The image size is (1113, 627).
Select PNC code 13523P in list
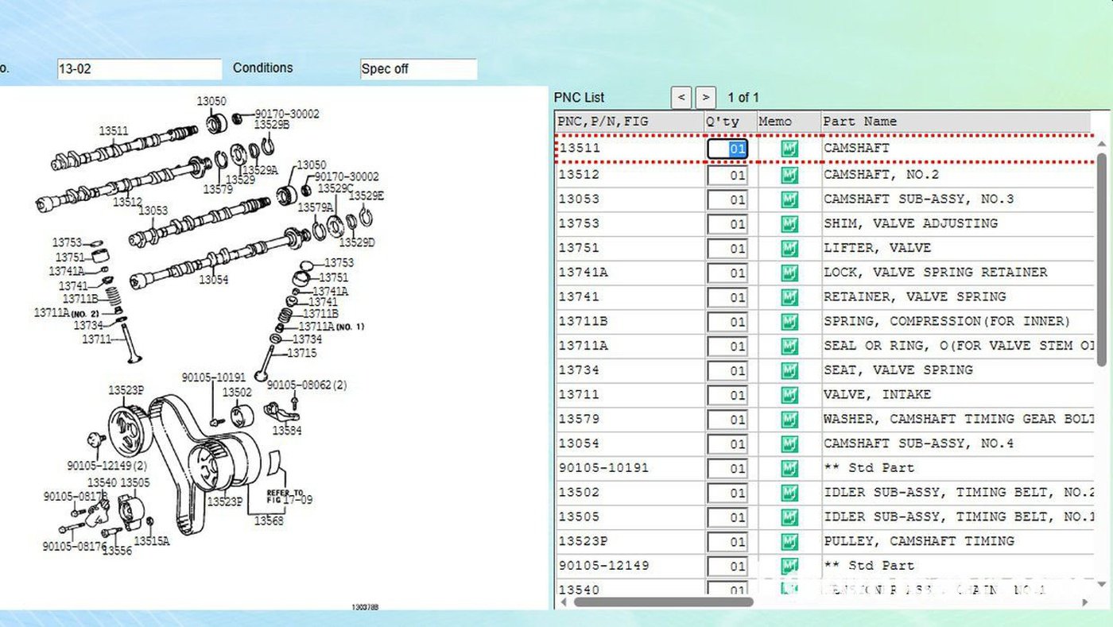click(x=584, y=542)
